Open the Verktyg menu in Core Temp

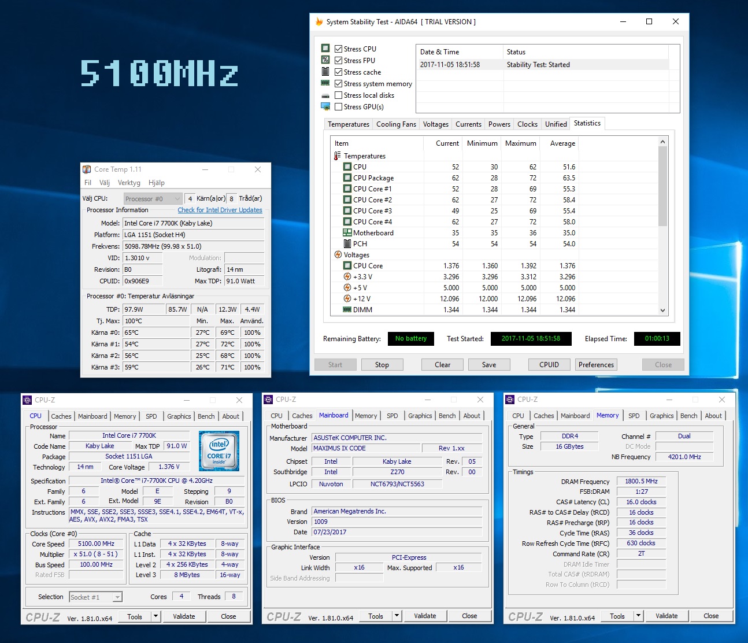129,183
